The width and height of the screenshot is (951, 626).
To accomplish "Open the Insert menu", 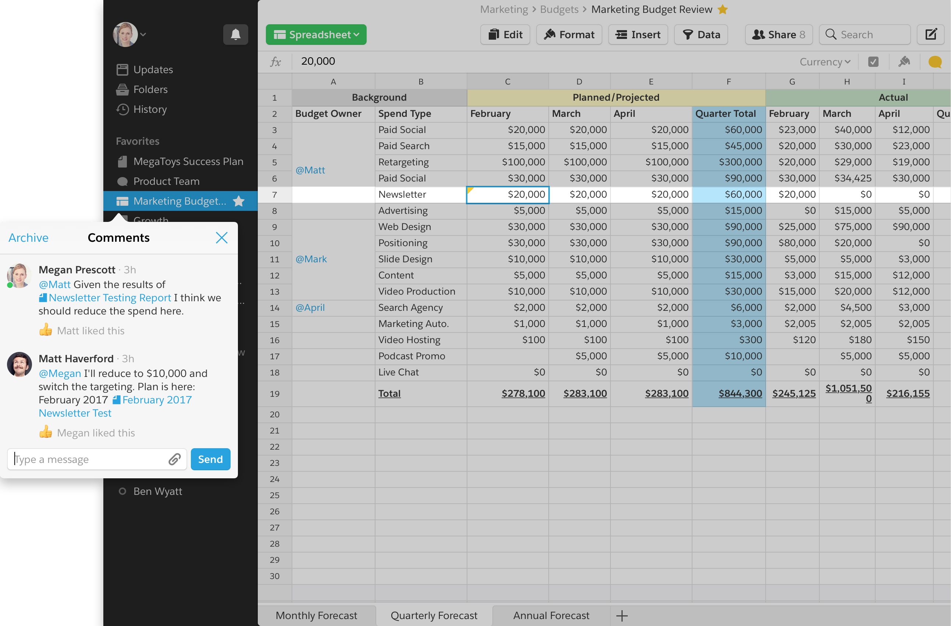I will [x=638, y=35].
